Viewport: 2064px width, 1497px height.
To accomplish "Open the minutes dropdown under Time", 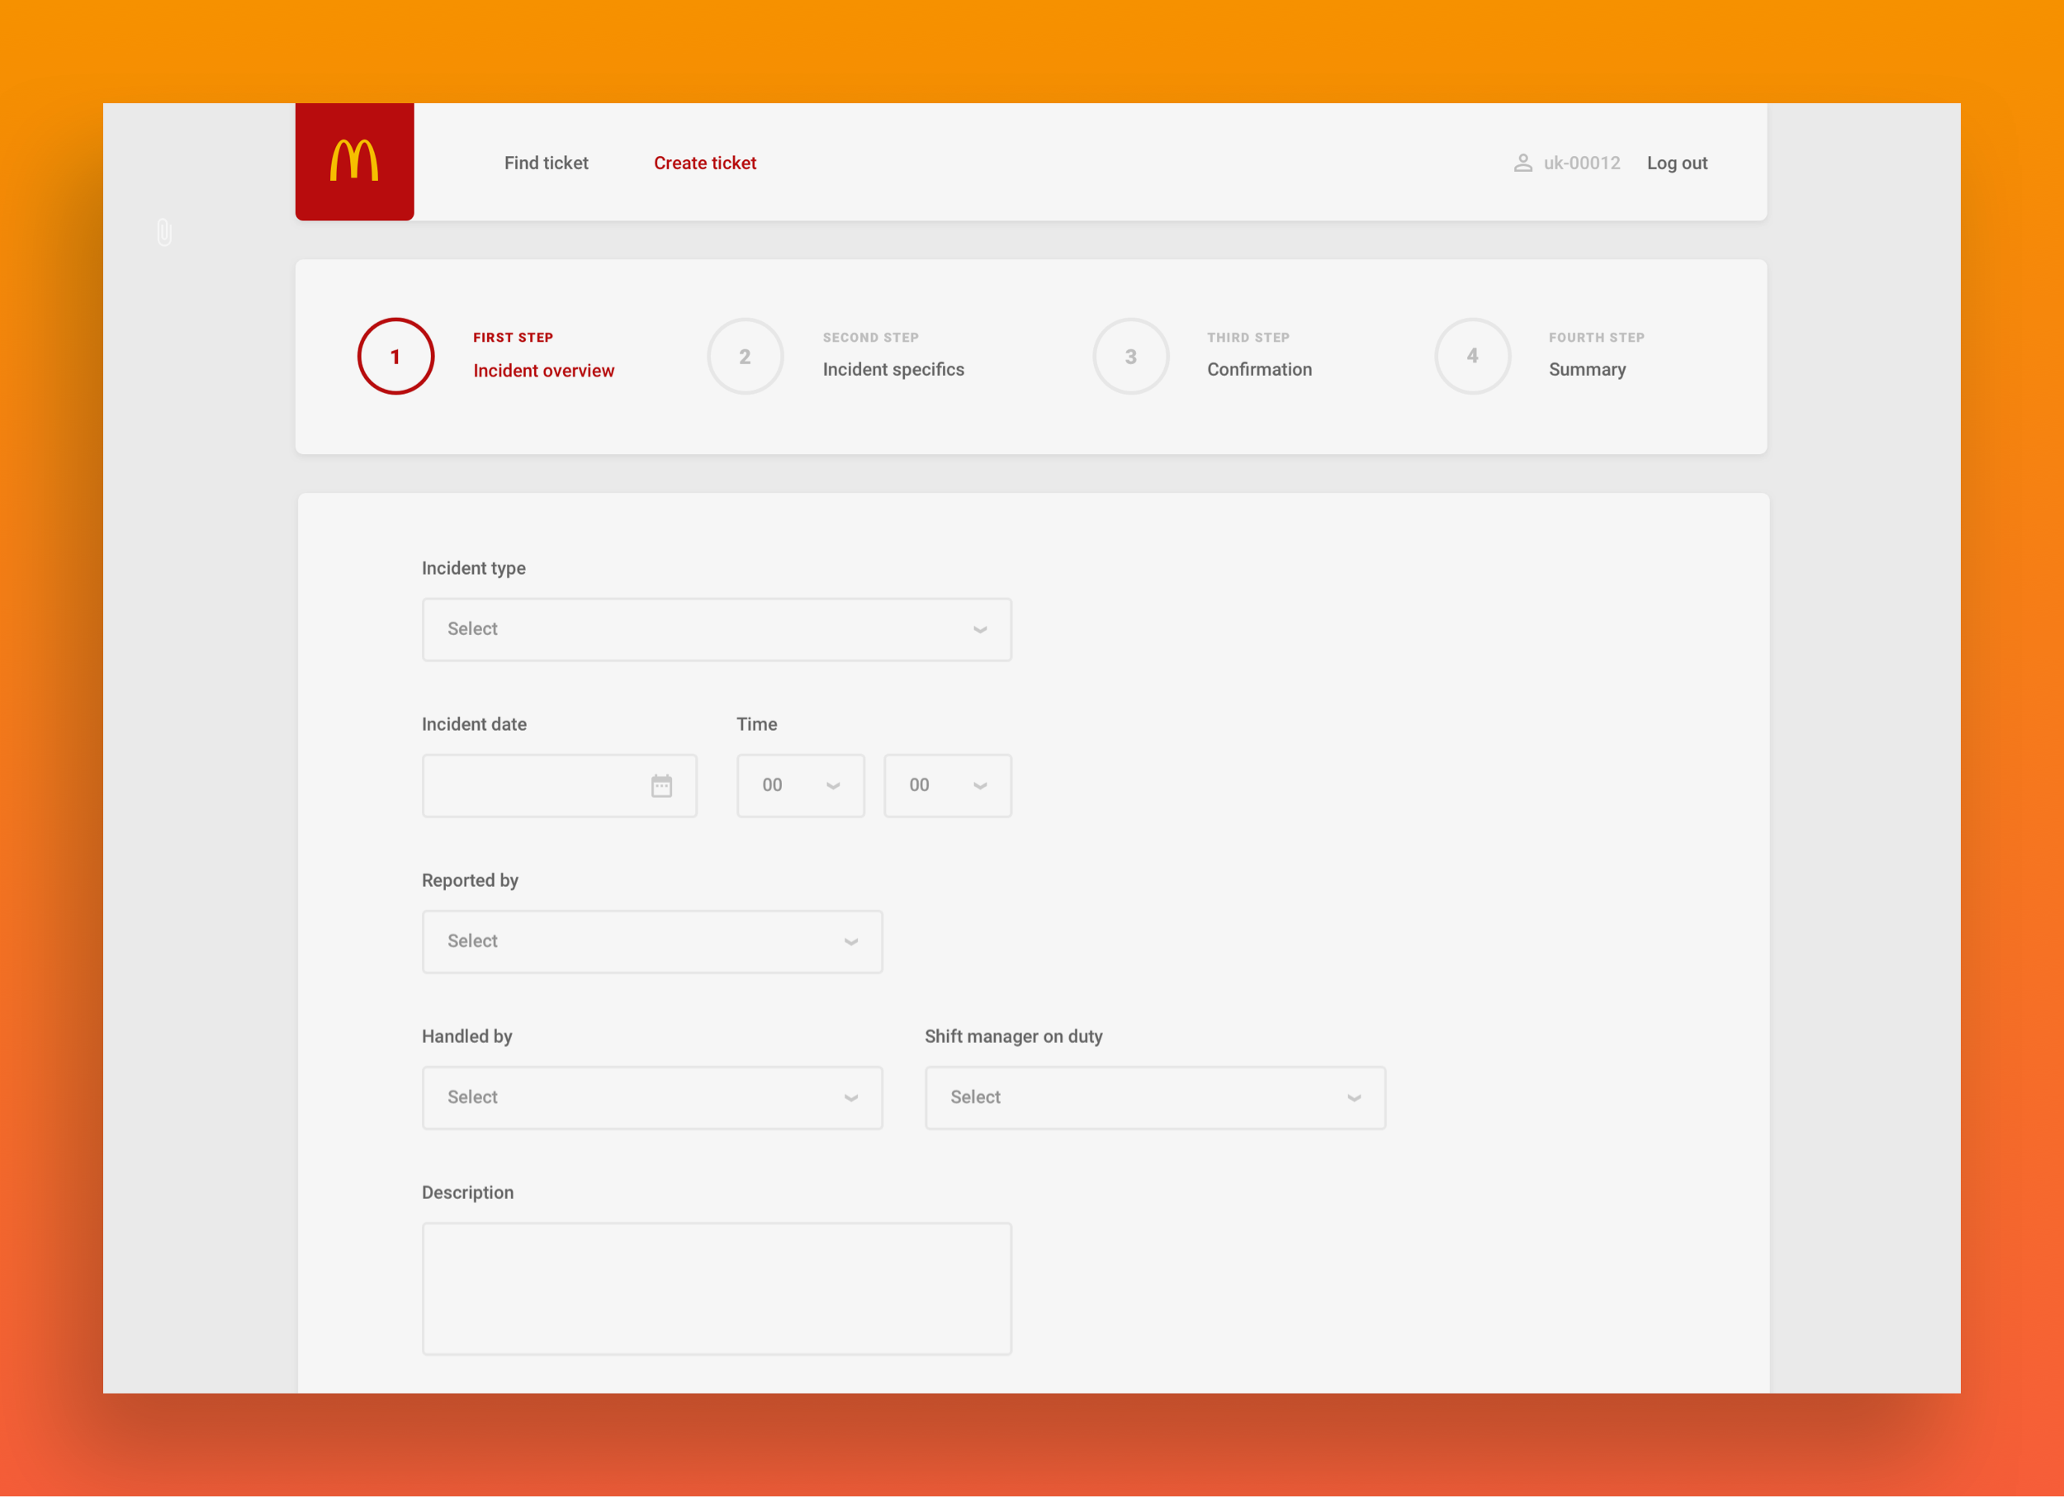I will pyautogui.click(x=947, y=785).
